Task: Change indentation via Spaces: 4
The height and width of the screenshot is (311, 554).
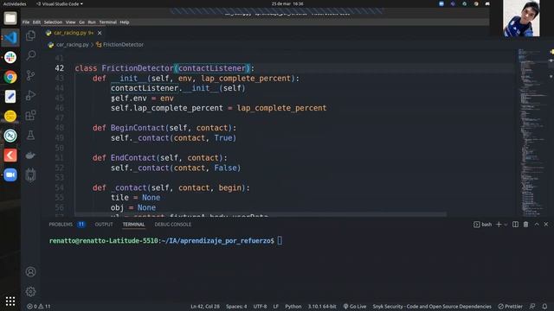Action: pyautogui.click(x=236, y=307)
